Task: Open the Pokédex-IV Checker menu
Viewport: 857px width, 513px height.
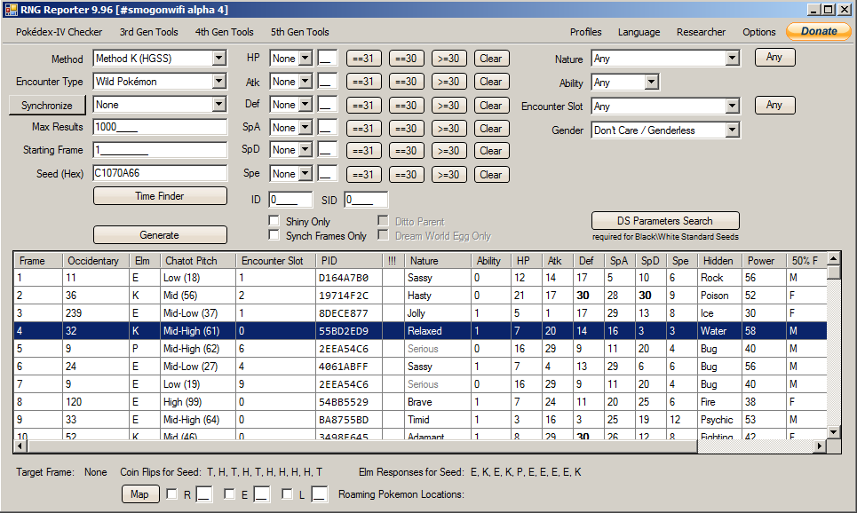Action: [x=59, y=32]
